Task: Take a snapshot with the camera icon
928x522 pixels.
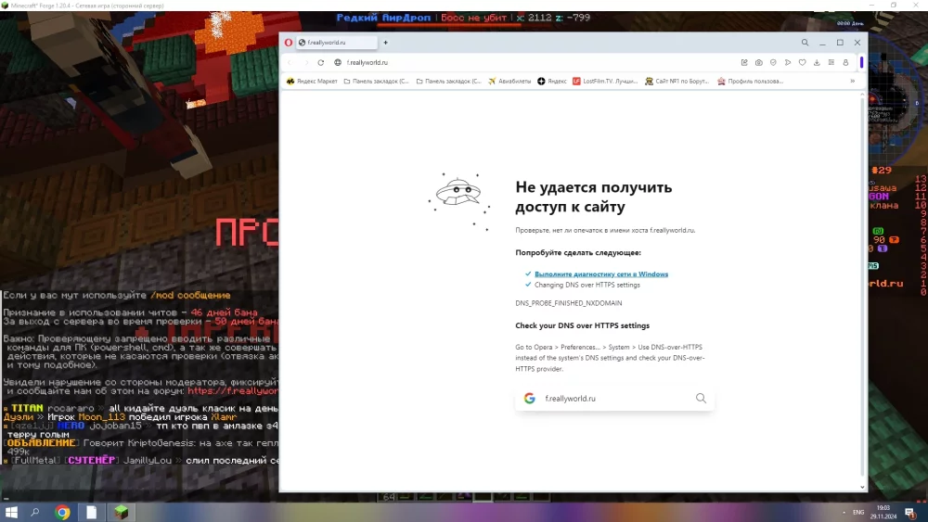Action: tap(759, 63)
